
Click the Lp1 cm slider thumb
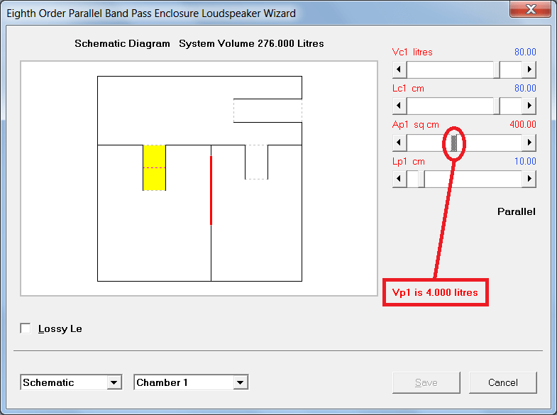(421, 179)
